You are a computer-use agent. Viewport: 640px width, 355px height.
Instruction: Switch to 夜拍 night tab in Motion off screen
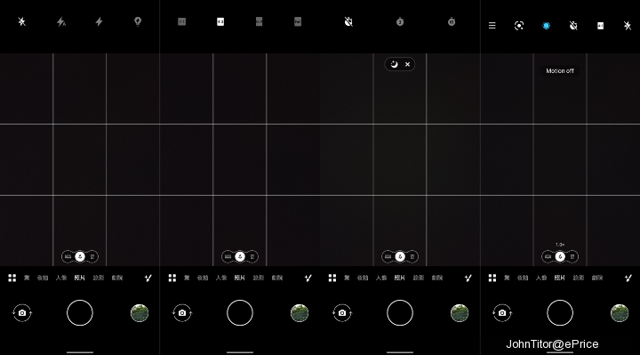pos(523,278)
